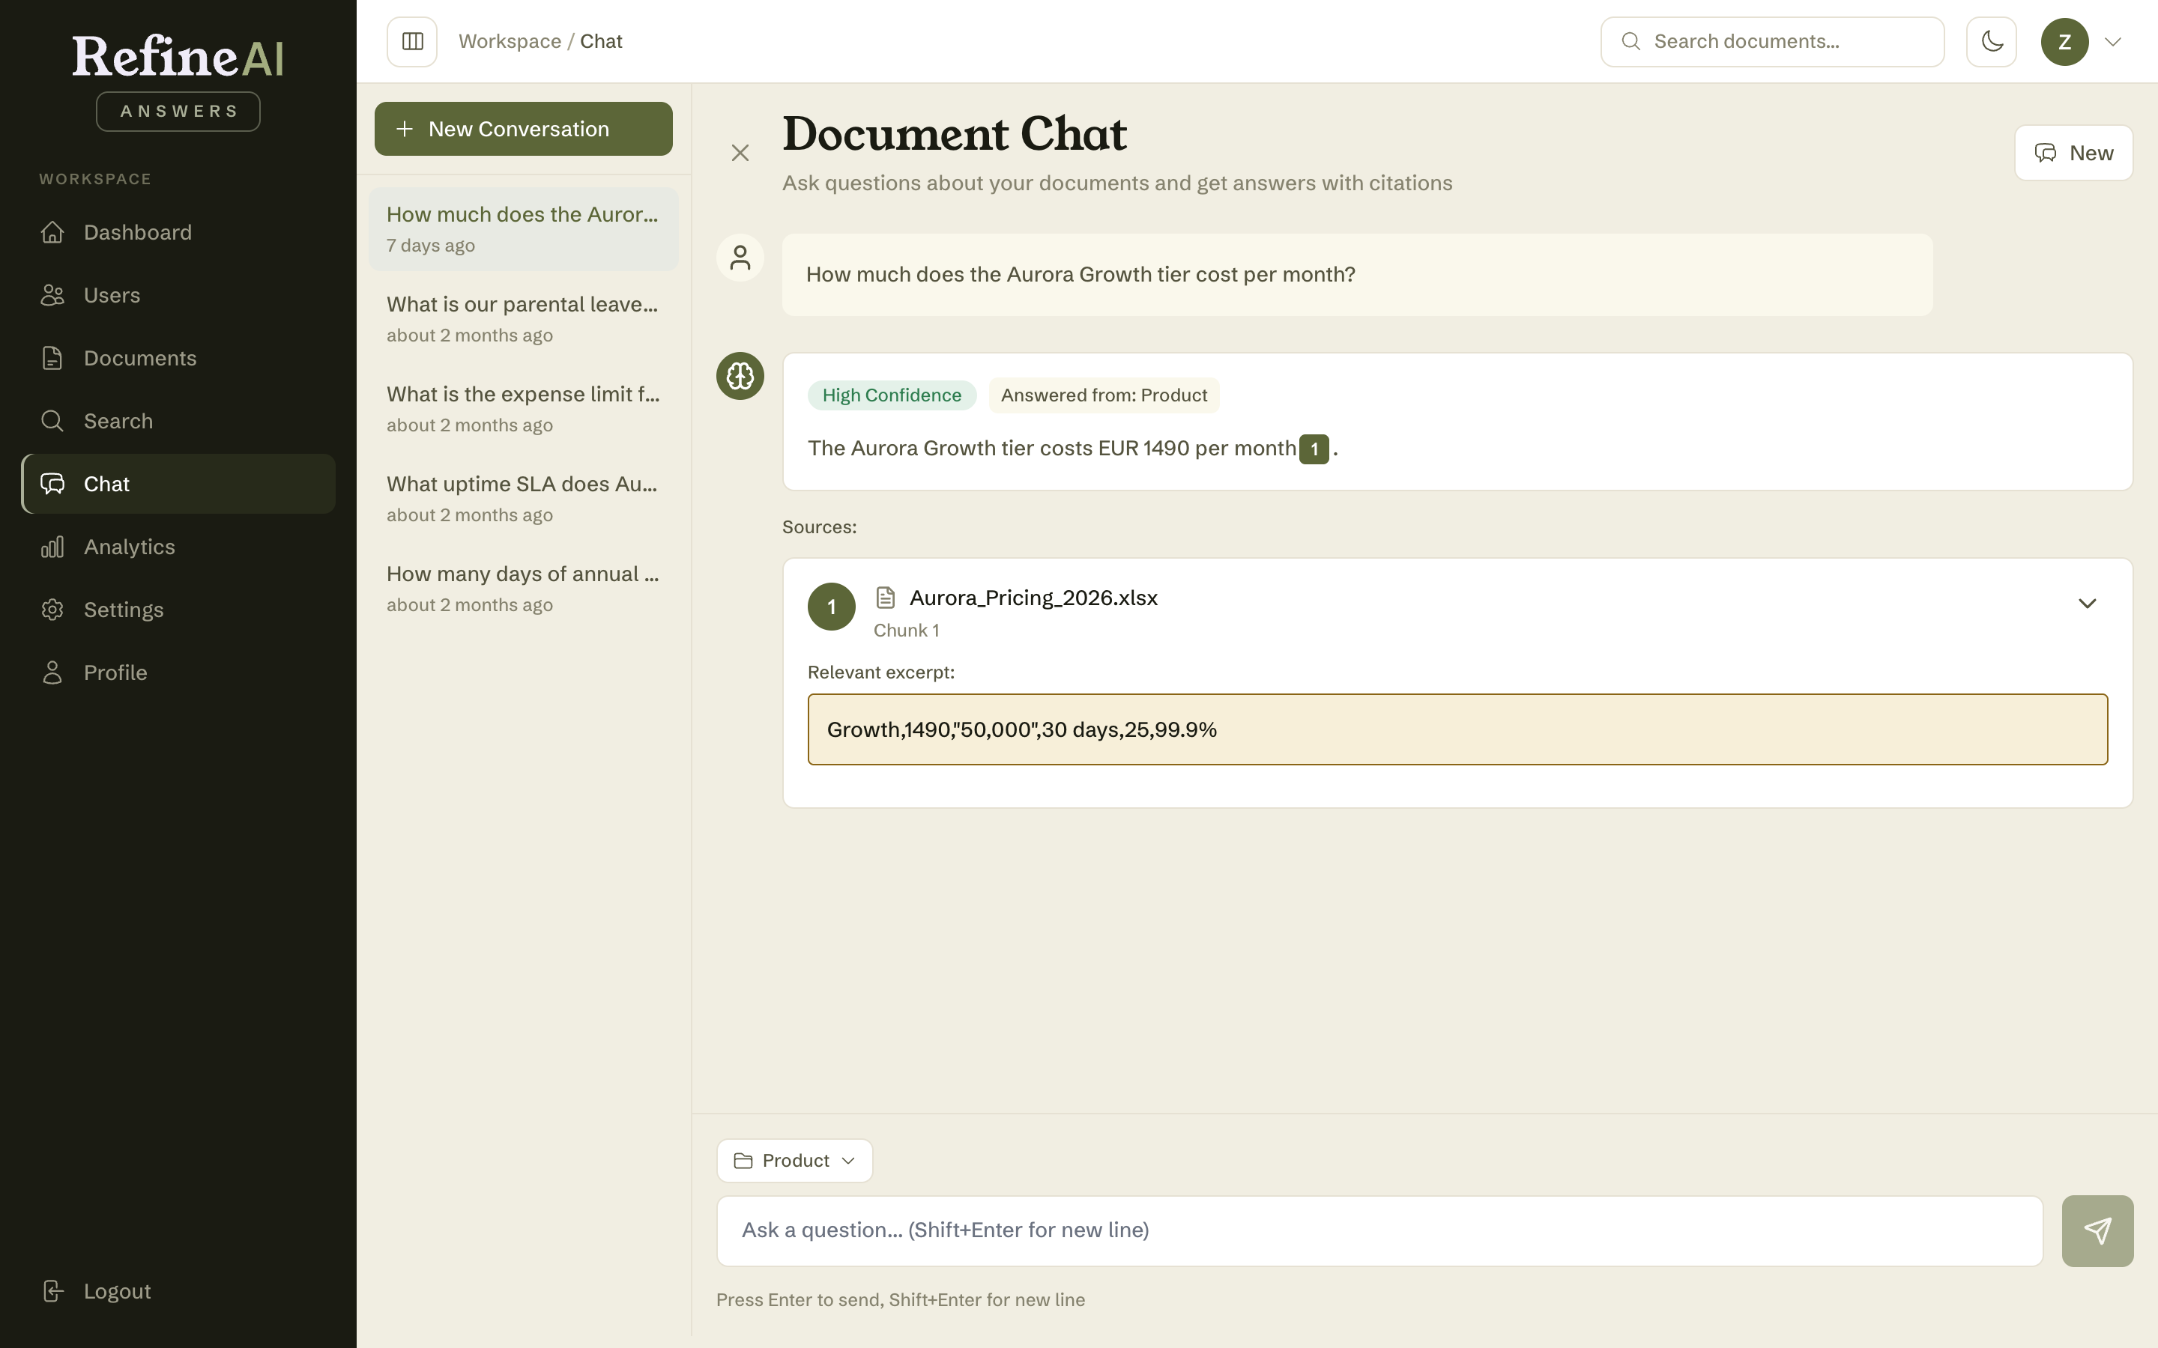Viewport: 2158px width, 1348px height.
Task: Collapse the Aurora_Pricing_2026.xlsx source chevron
Action: click(2087, 604)
